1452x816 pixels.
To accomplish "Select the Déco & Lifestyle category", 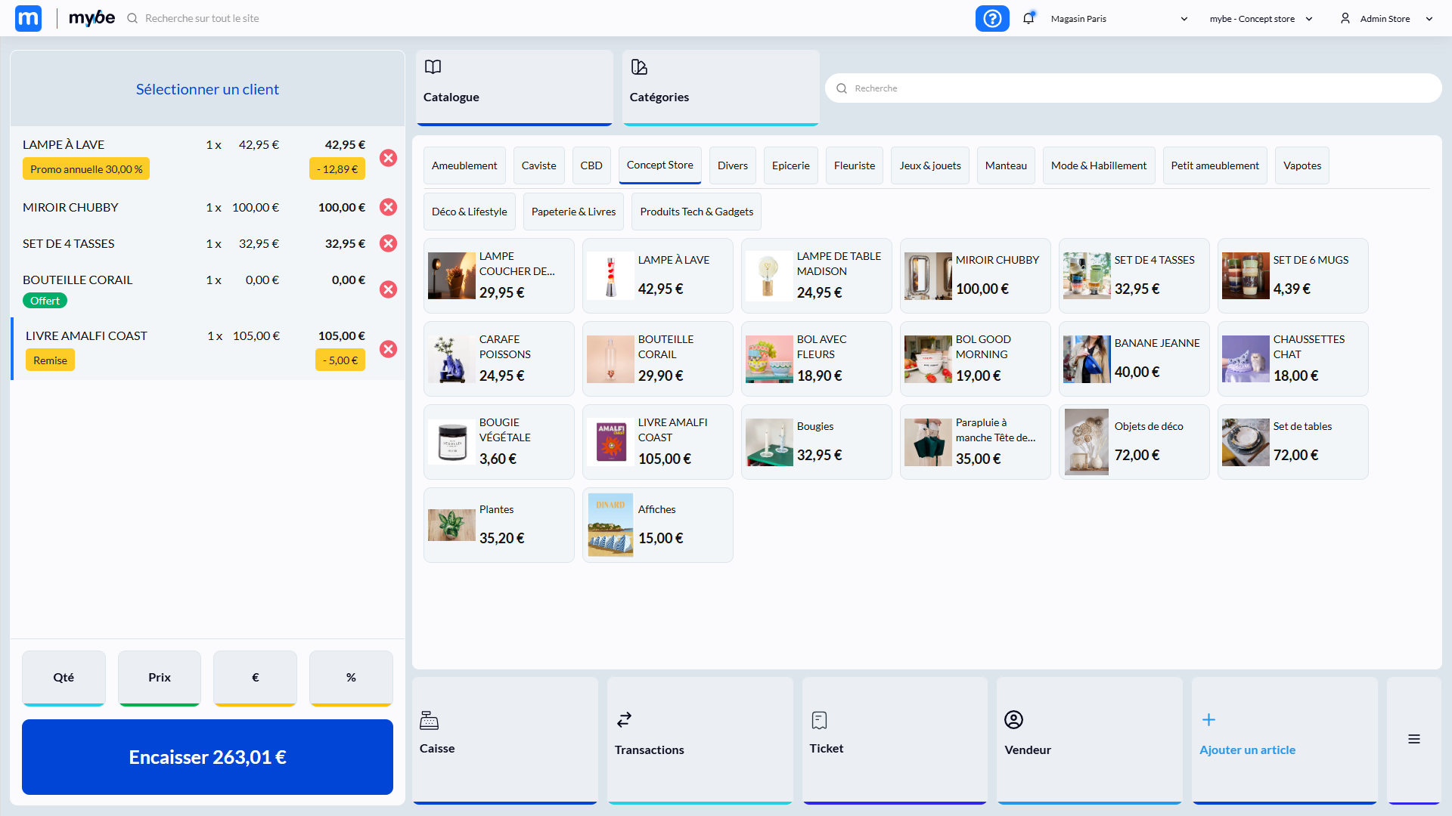I will [x=469, y=212].
